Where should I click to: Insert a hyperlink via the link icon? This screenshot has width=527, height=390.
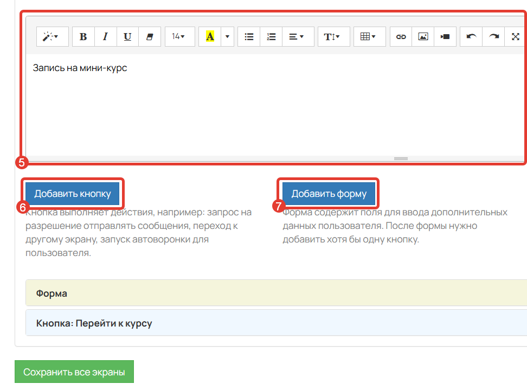tap(401, 37)
